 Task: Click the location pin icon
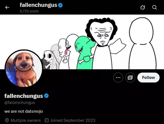pos(7,120)
